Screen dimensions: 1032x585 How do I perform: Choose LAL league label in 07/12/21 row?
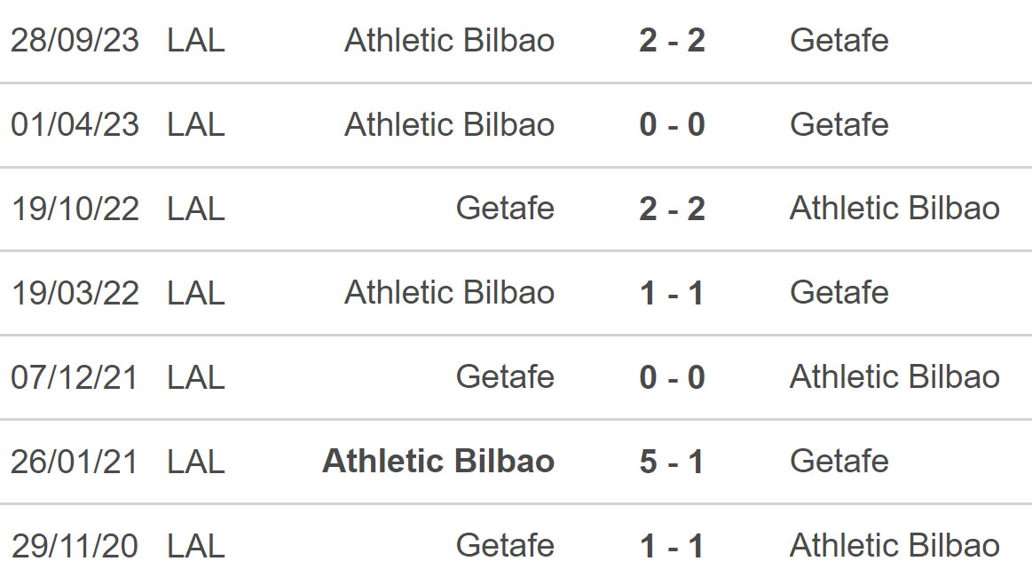click(x=196, y=377)
